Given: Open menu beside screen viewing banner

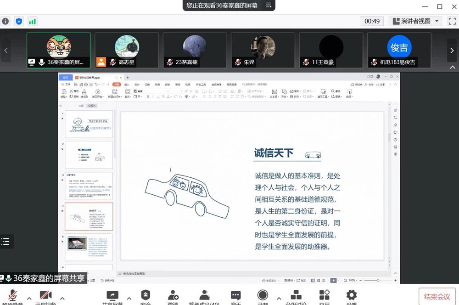Looking at the screenshot, I should click(269, 6).
